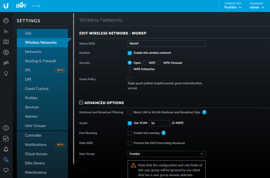The height and width of the screenshot is (178, 270).
Task: Open DPI settings
Action: coord(42,79)
